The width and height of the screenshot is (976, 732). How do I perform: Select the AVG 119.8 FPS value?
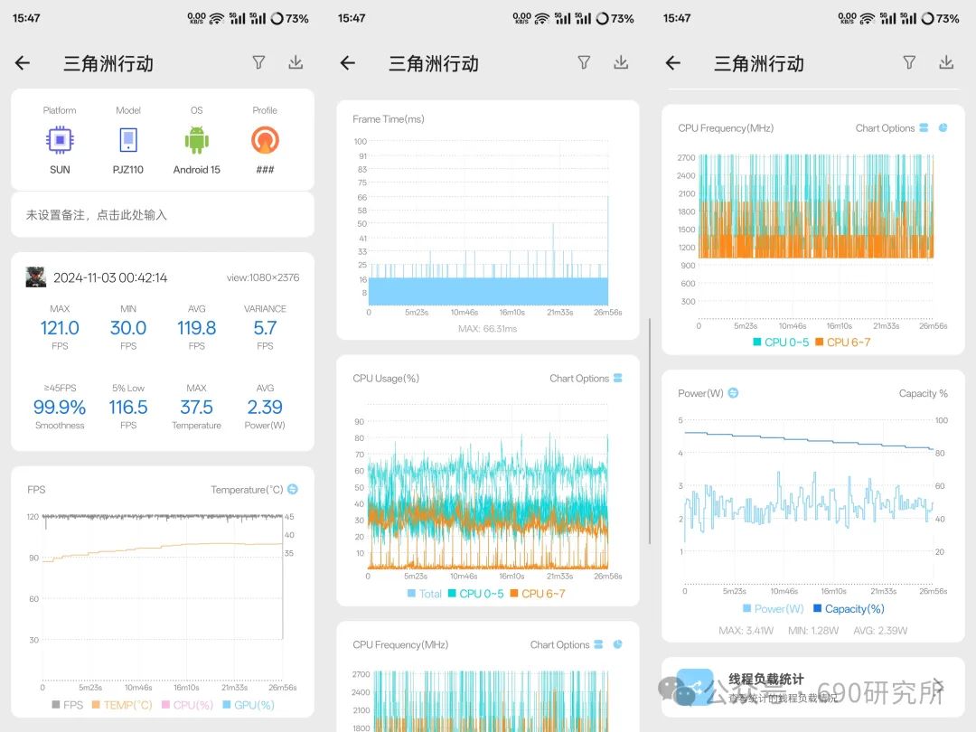point(197,327)
